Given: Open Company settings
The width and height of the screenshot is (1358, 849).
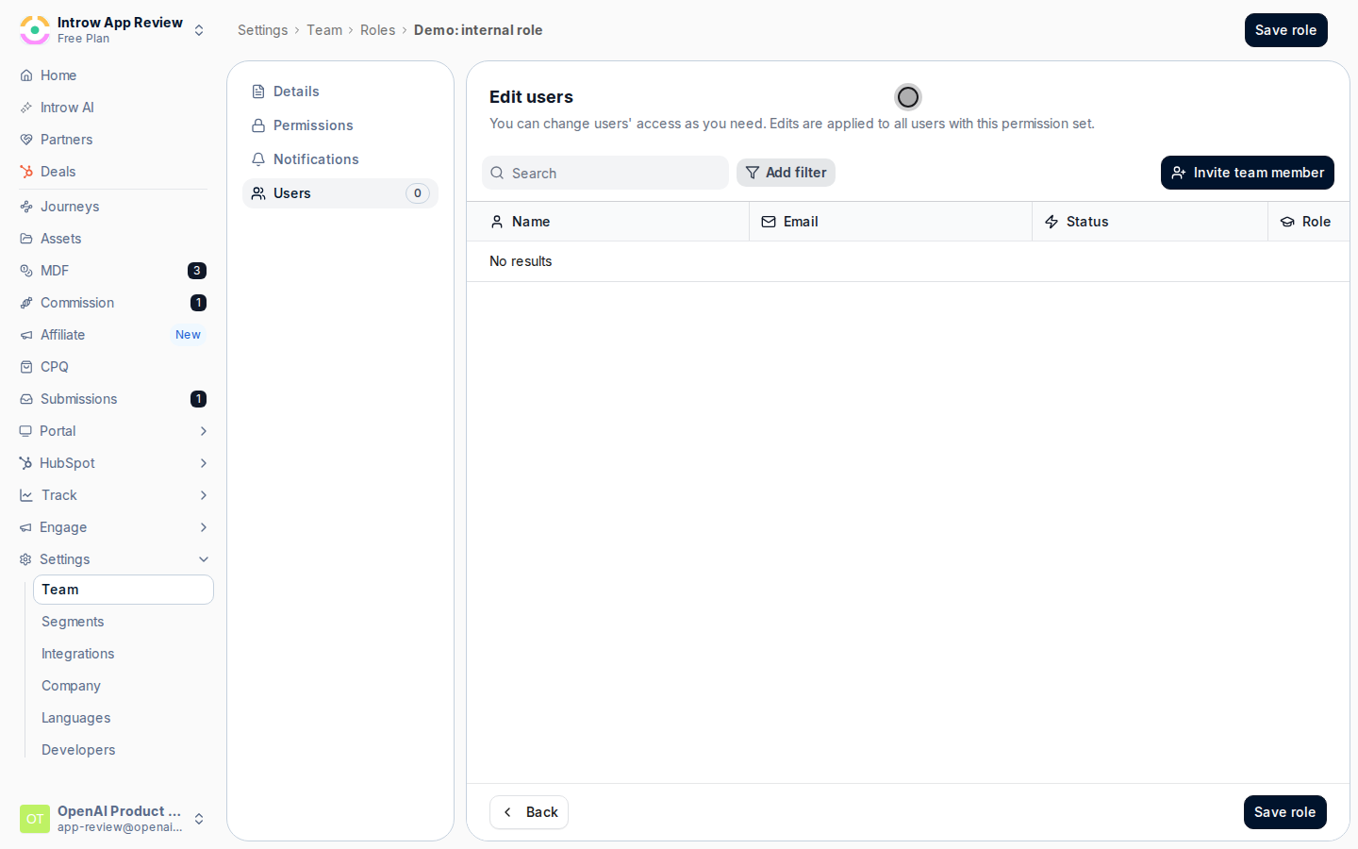Looking at the screenshot, I should click(124, 686).
